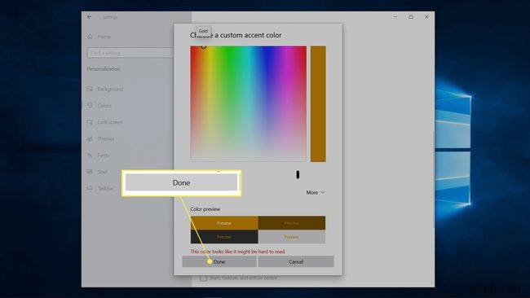
Task: Click the hard to read warning text
Action: tap(238, 252)
